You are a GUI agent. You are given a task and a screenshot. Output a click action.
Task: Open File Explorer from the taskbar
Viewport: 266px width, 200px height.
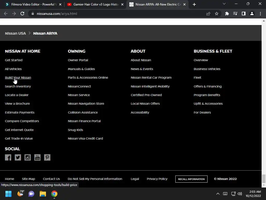pos(43,194)
